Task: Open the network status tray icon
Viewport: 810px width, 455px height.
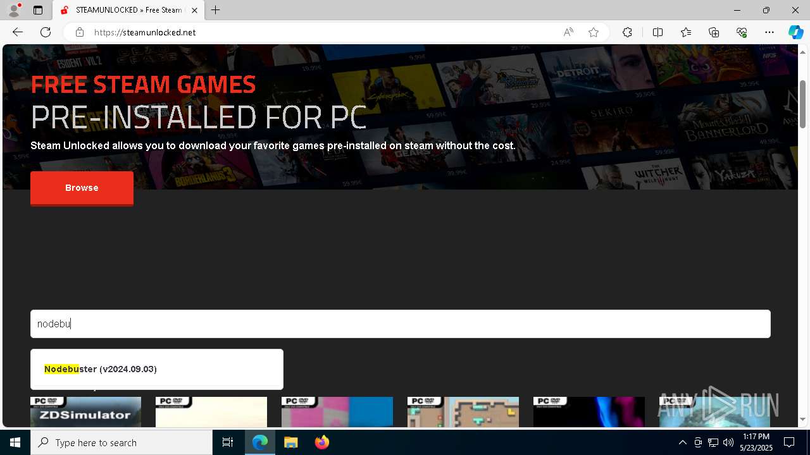Action: tap(713, 442)
